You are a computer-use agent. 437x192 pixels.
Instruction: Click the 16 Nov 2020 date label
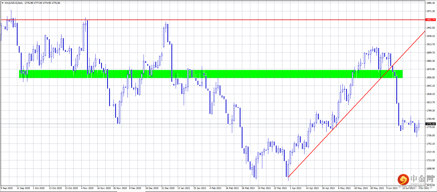point(104,188)
